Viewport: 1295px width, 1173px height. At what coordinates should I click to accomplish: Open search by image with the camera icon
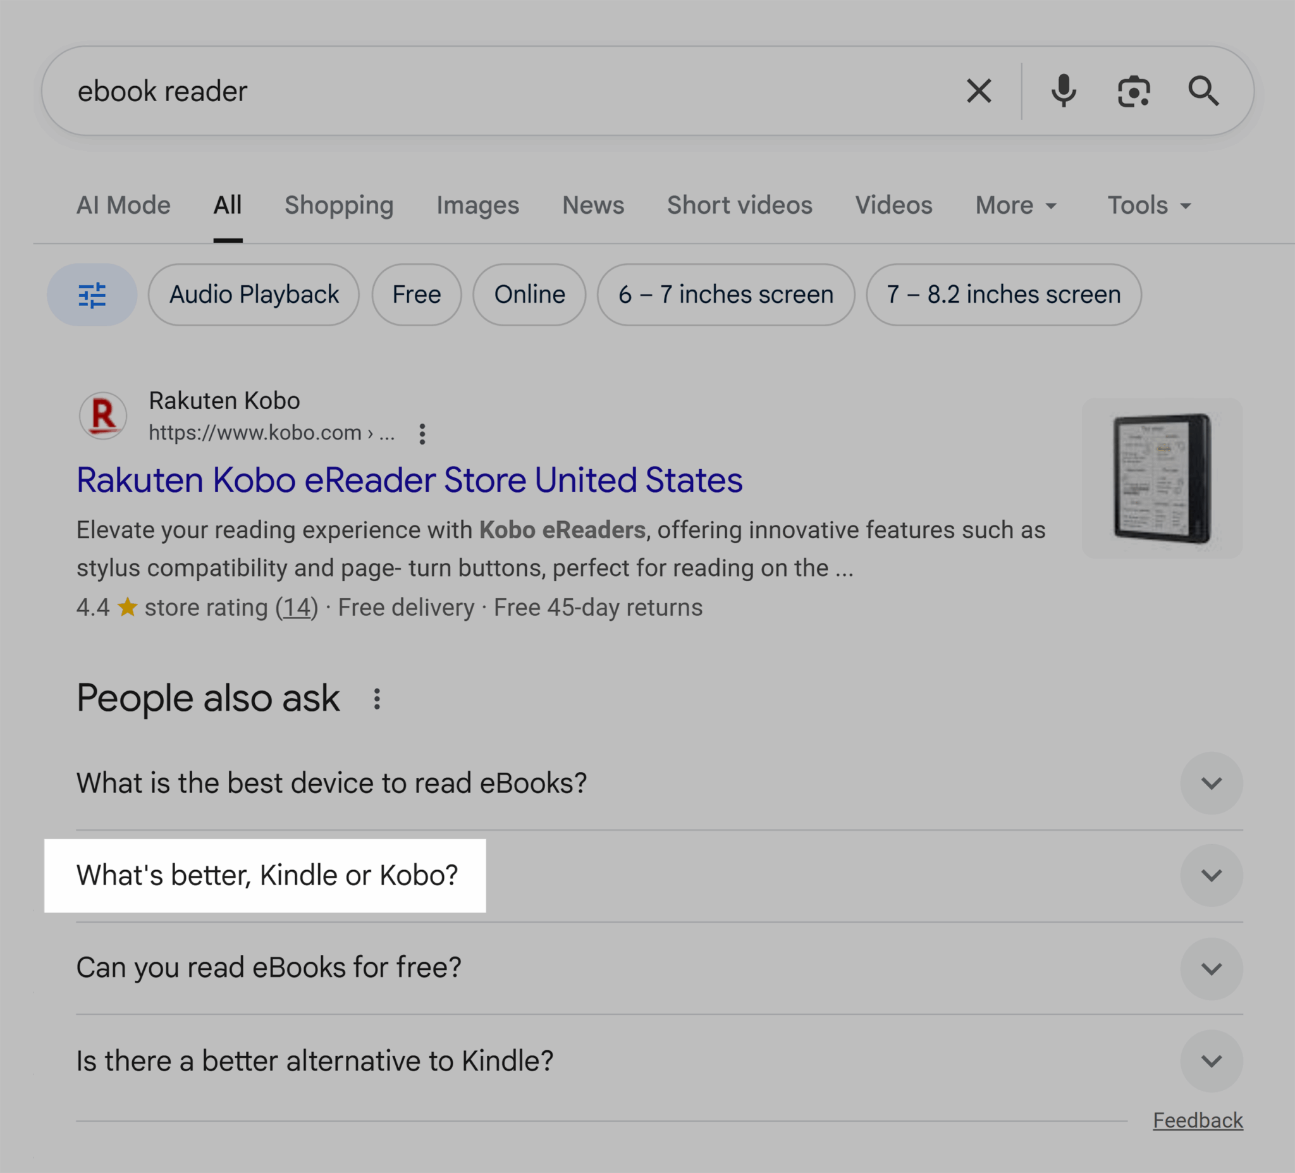(1134, 91)
